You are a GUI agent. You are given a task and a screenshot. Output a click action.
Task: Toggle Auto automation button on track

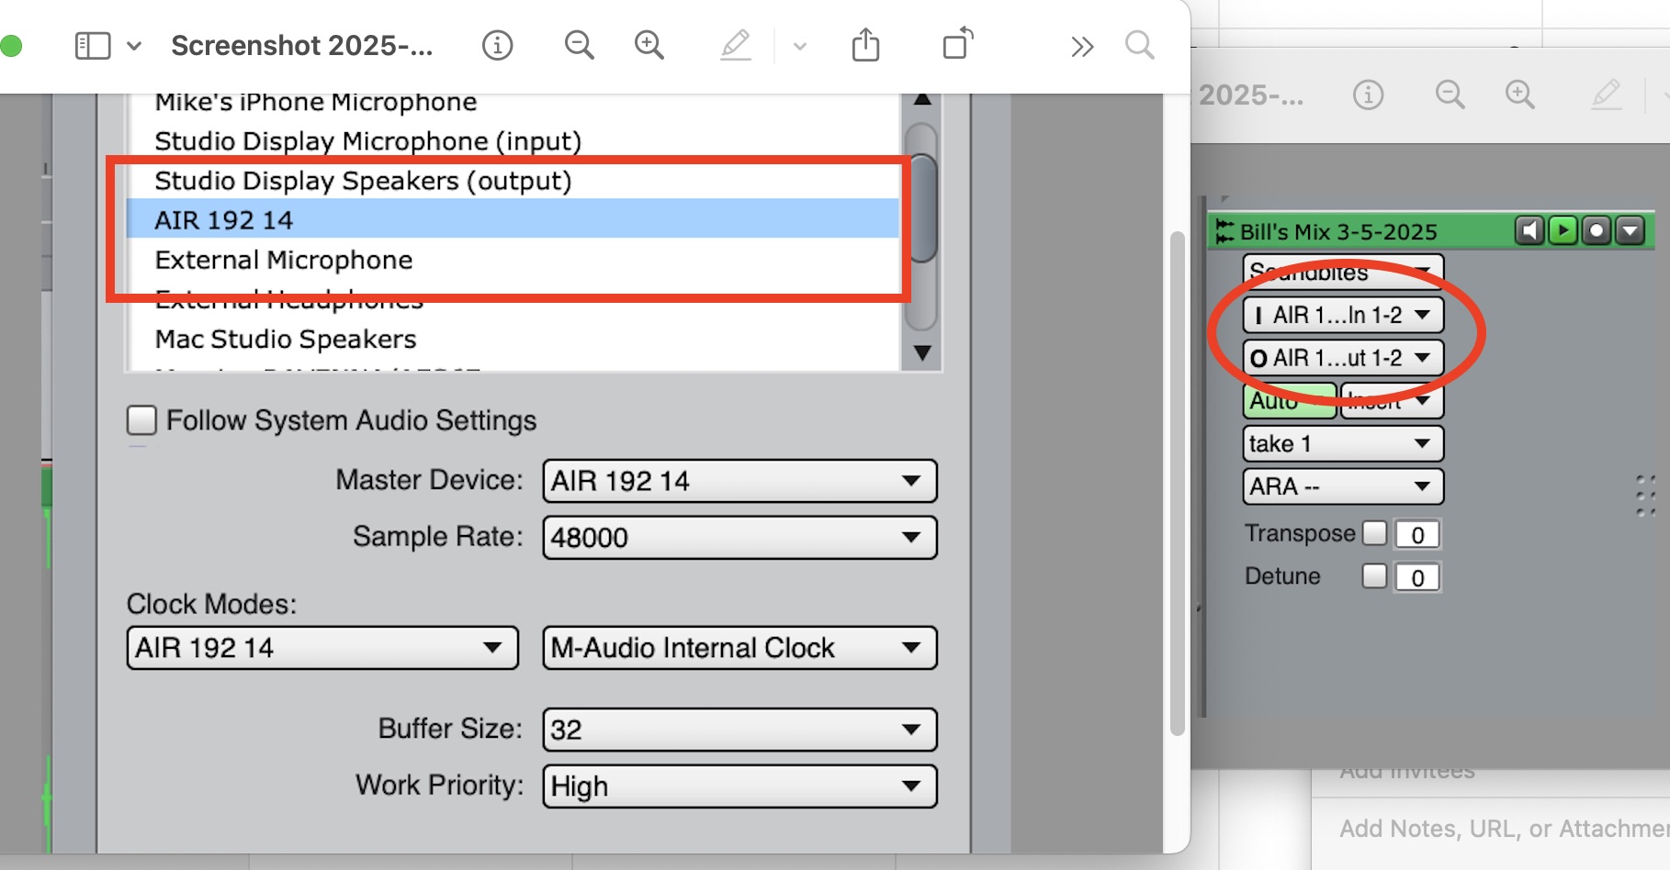[1290, 401]
